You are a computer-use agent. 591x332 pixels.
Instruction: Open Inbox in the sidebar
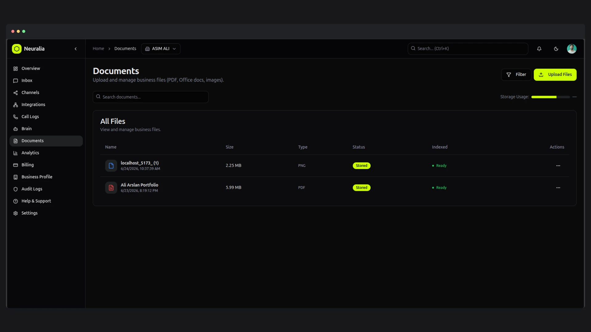(x=46, y=81)
